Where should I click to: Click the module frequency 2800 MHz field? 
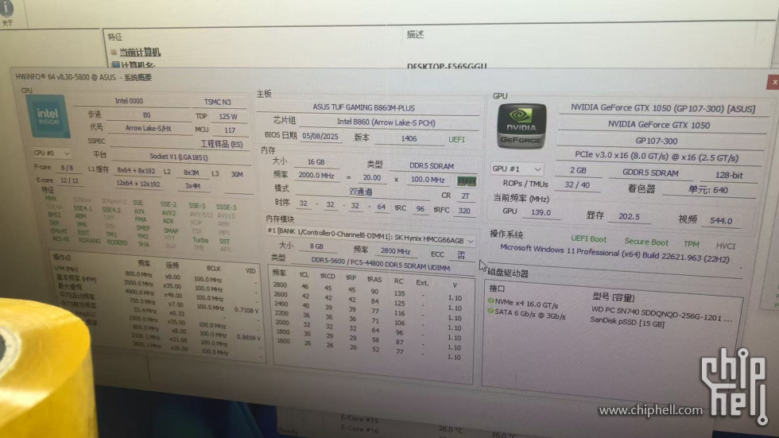pyautogui.click(x=396, y=250)
